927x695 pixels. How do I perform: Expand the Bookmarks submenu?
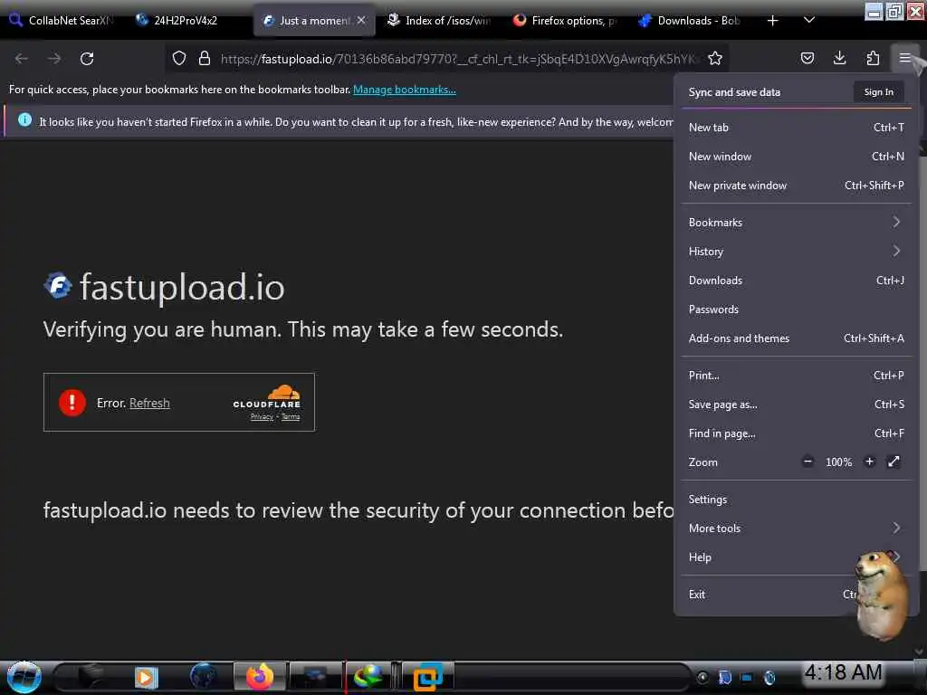pos(796,223)
